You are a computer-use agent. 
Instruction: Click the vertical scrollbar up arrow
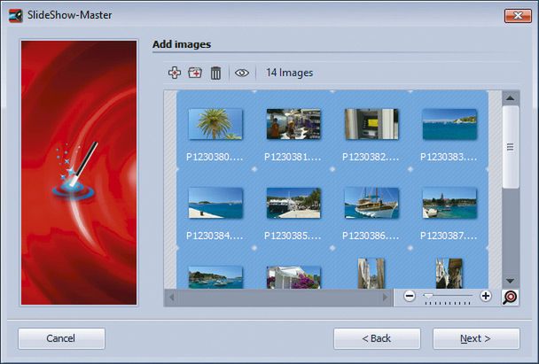510,98
